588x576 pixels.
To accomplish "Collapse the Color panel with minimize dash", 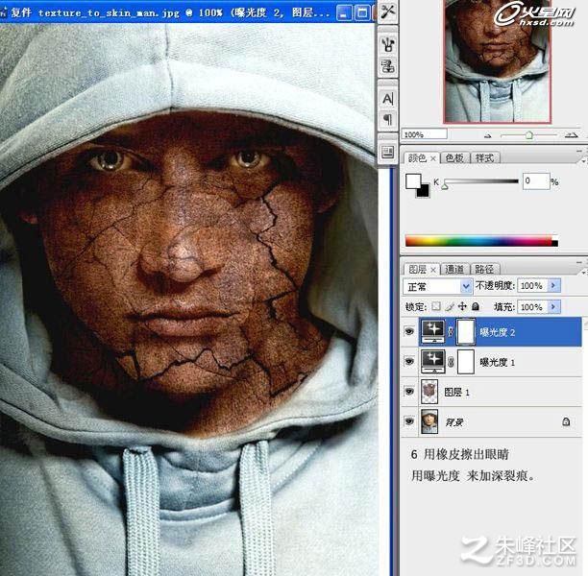I will coord(579,152).
